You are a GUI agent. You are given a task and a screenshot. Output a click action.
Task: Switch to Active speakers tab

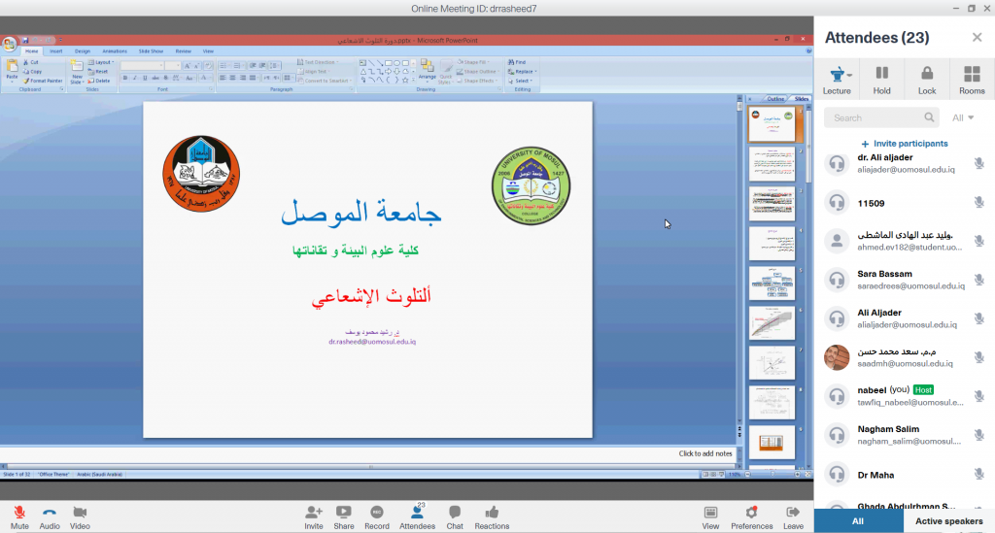point(949,521)
